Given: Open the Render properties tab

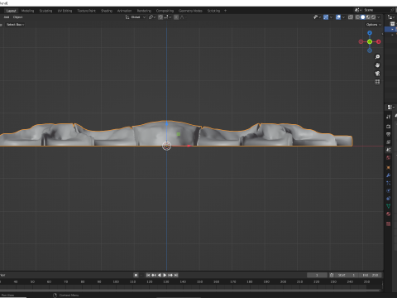Looking at the screenshot, I should coord(389,127).
